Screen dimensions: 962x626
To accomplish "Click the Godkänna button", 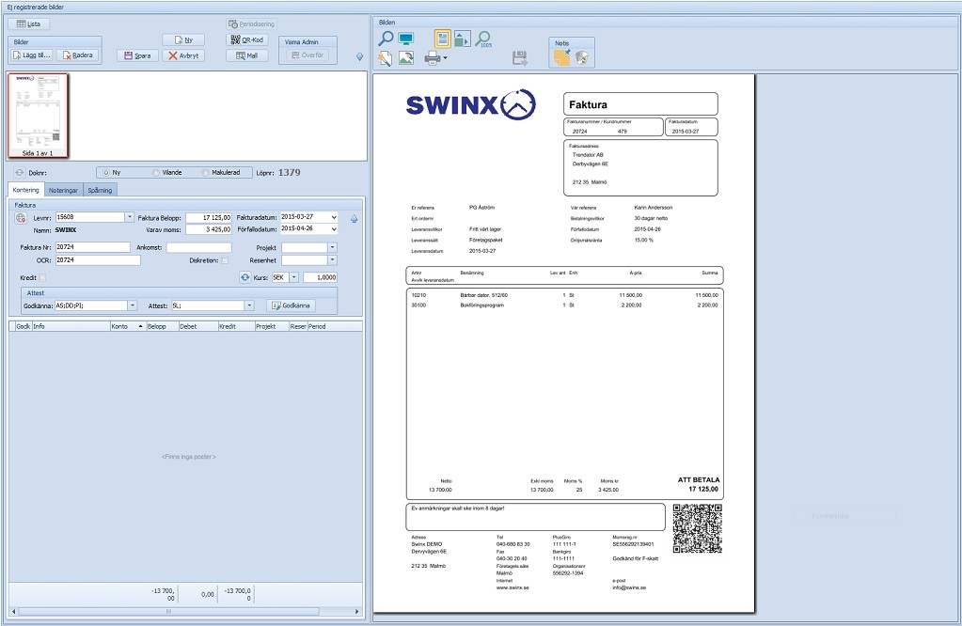I will tap(291, 305).
